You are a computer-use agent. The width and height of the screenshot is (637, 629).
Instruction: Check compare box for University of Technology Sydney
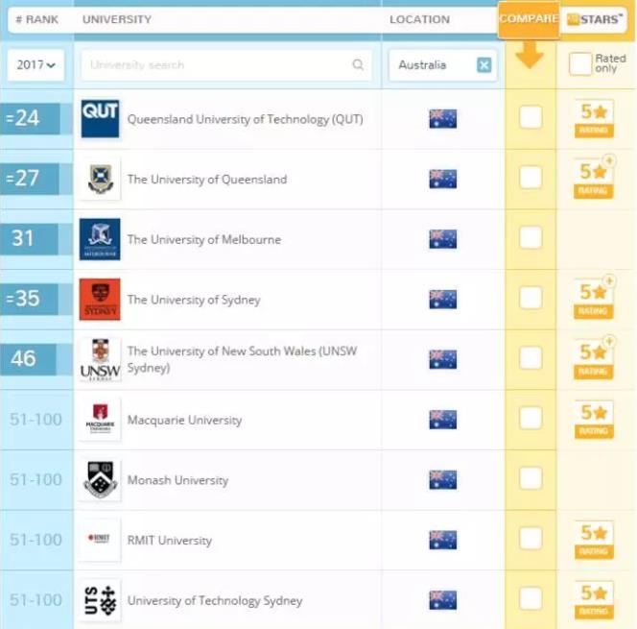pyautogui.click(x=531, y=599)
